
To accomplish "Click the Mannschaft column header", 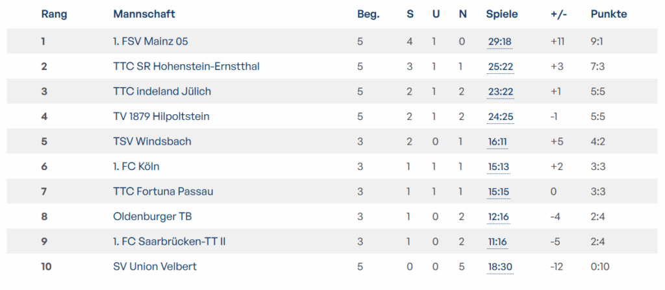I will click(x=144, y=14).
